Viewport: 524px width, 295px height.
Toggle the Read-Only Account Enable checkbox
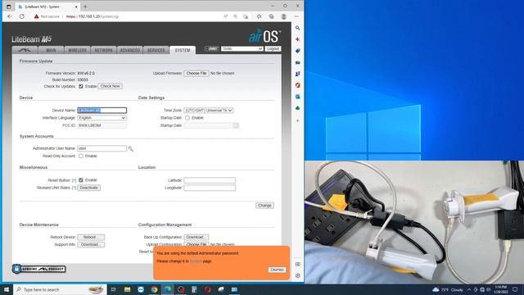point(81,156)
